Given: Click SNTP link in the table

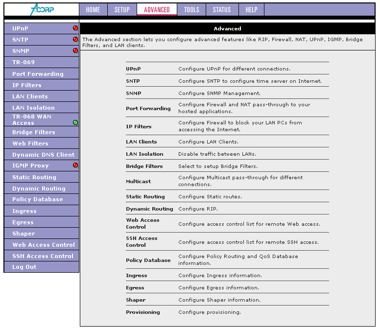Looking at the screenshot, I should pyautogui.click(x=133, y=81).
